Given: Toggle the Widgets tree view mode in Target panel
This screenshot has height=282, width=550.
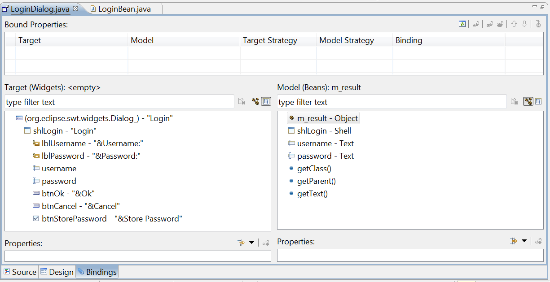Looking at the screenshot, I should coord(266,102).
